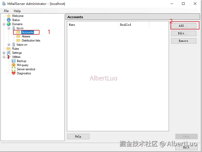Select the Aliases tree item

pos(26,36)
